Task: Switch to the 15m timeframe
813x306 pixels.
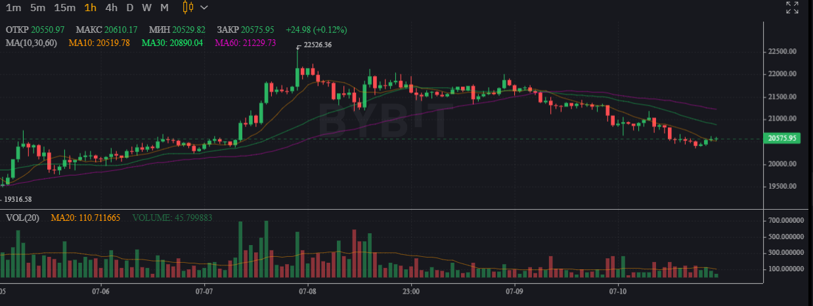Action: click(x=64, y=8)
